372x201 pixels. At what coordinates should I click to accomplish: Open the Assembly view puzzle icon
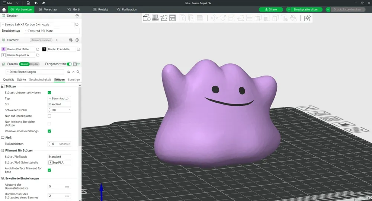pyautogui.click(x=307, y=18)
